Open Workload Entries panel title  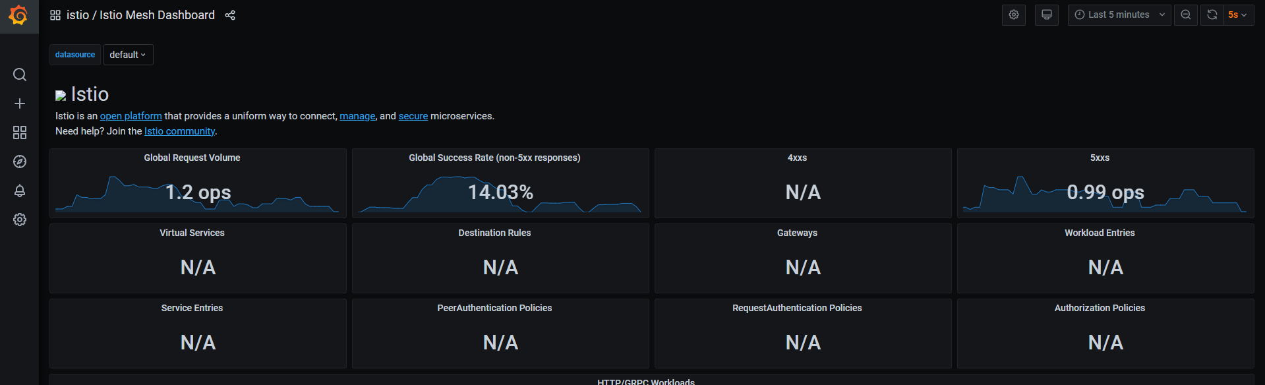pos(1100,233)
